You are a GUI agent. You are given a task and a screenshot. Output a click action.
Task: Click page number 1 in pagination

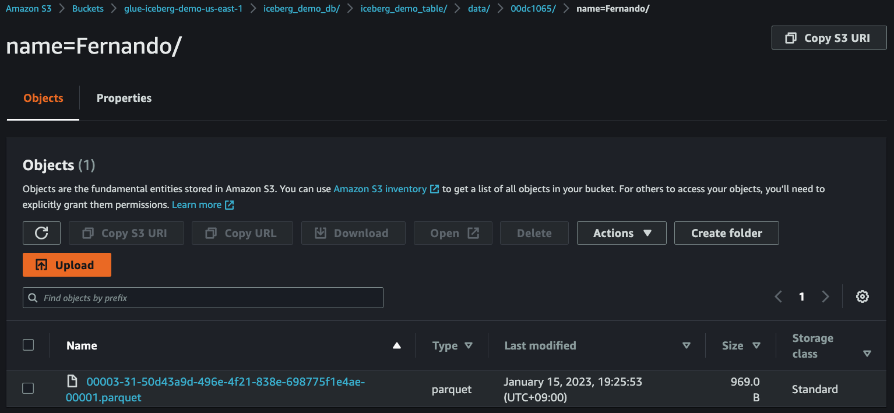[x=802, y=296]
